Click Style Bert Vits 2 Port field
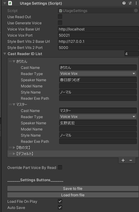This screenshot has height=212, width=139. (98, 48)
